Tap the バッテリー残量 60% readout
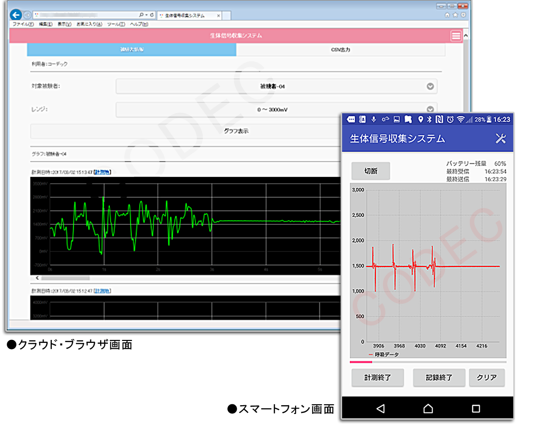 [476, 163]
